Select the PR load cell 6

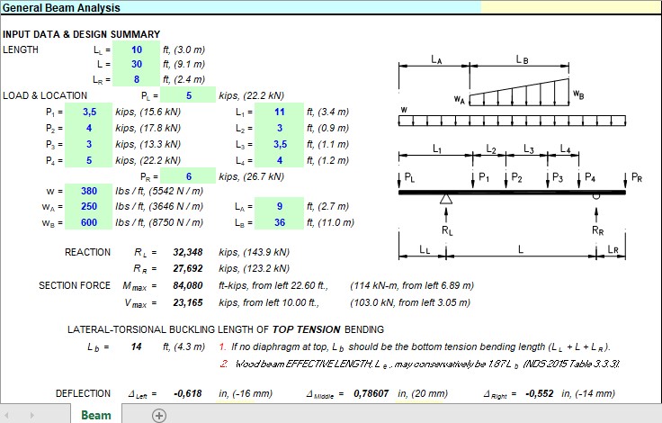click(x=188, y=176)
